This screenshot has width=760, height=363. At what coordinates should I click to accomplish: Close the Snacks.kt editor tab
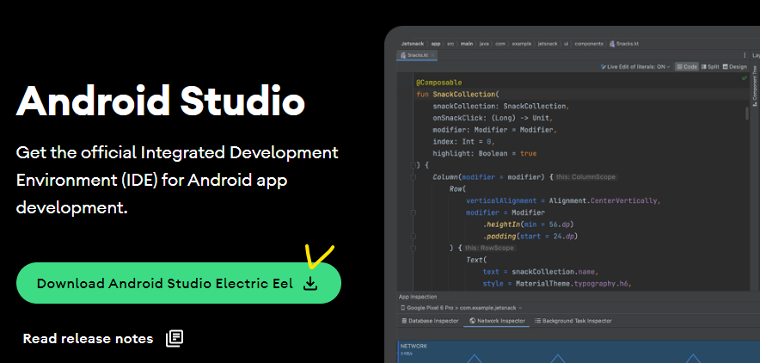433,55
